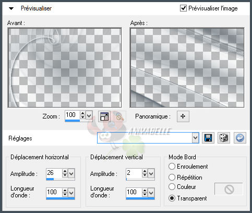Viewport: 252px width, 213px height.
Task: Open the Réglages presets dropdown
Action: 196,138
